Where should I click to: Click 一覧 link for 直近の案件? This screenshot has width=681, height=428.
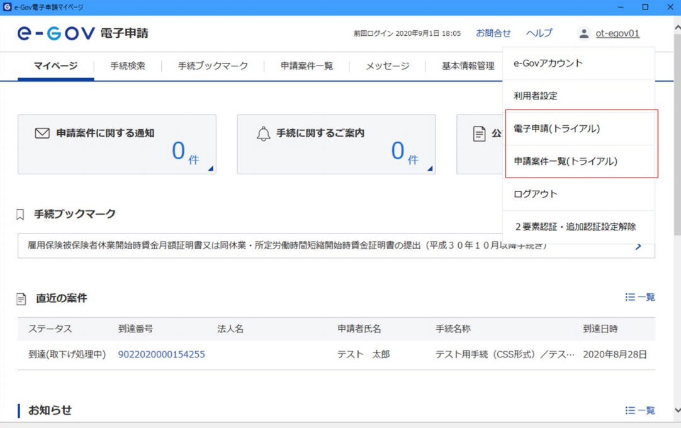[x=646, y=297]
